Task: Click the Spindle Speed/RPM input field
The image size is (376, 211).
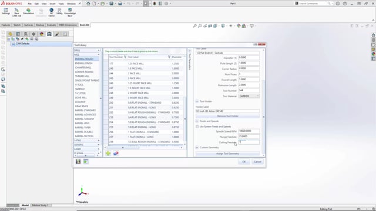Action: pos(249,131)
